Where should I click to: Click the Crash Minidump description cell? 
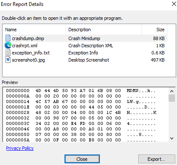84,38
